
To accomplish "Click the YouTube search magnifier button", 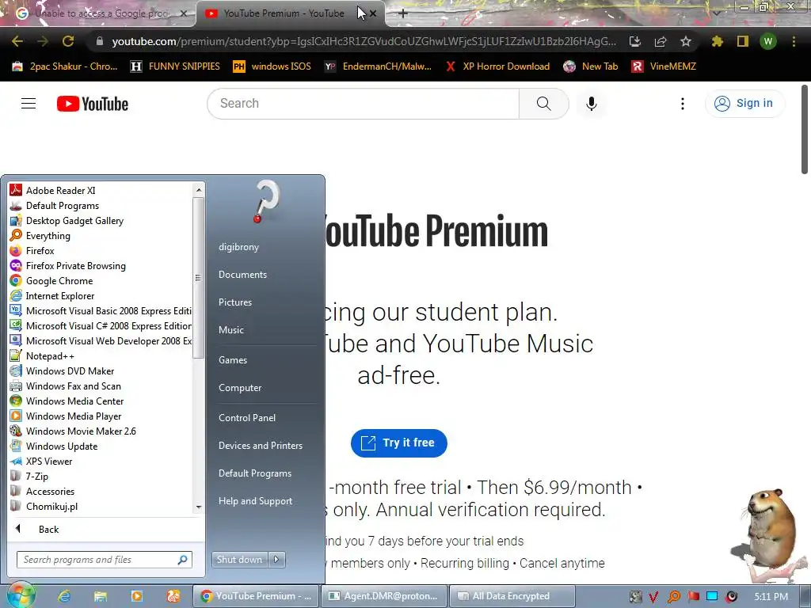I will point(543,104).
